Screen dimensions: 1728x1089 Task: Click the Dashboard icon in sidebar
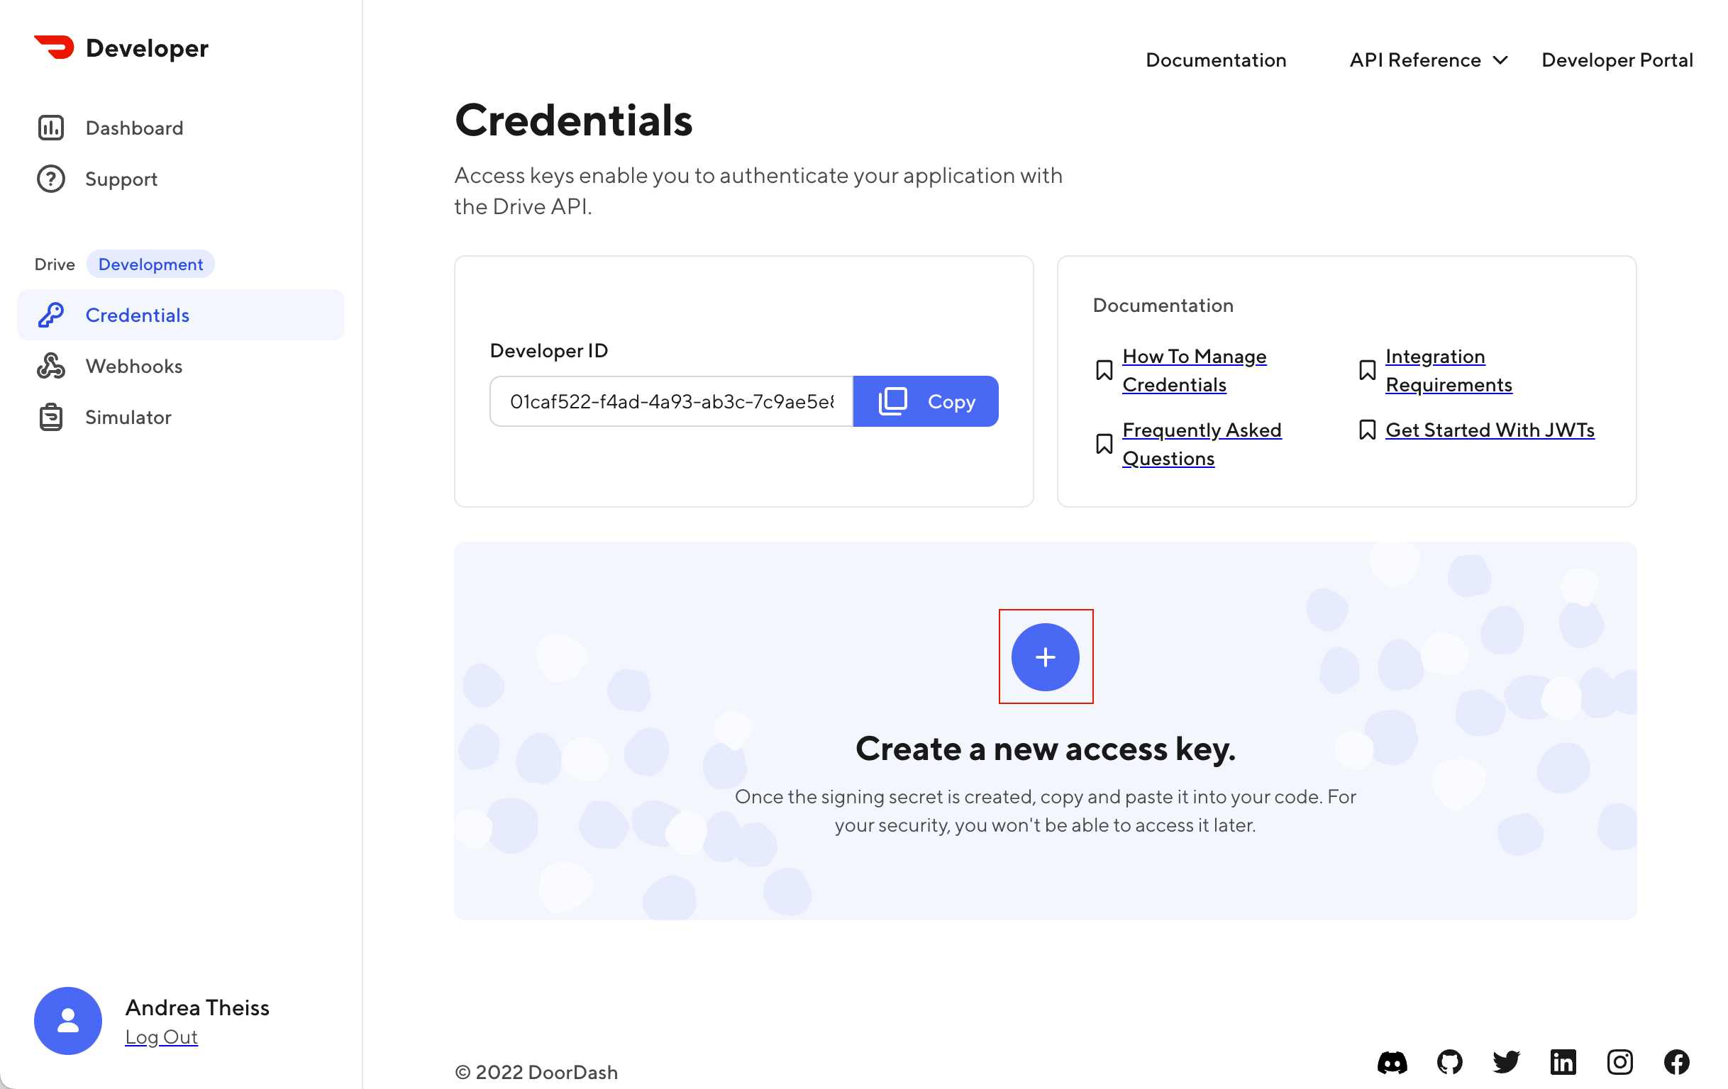[x=50, y=127]
